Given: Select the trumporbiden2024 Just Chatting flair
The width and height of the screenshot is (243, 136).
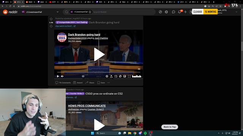Looking at the screenshot, I should click(x=72, y=22).
